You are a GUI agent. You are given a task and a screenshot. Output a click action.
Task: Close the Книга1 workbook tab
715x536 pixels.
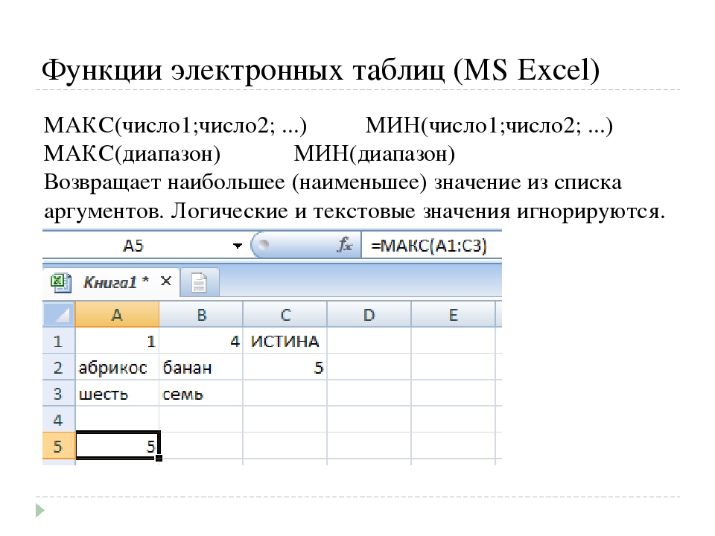166,281
